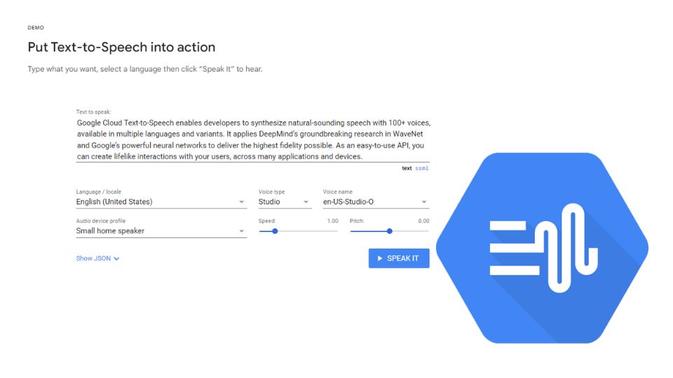
Task: Open the Voice type dropdown showing Studio
Action: 285,202
